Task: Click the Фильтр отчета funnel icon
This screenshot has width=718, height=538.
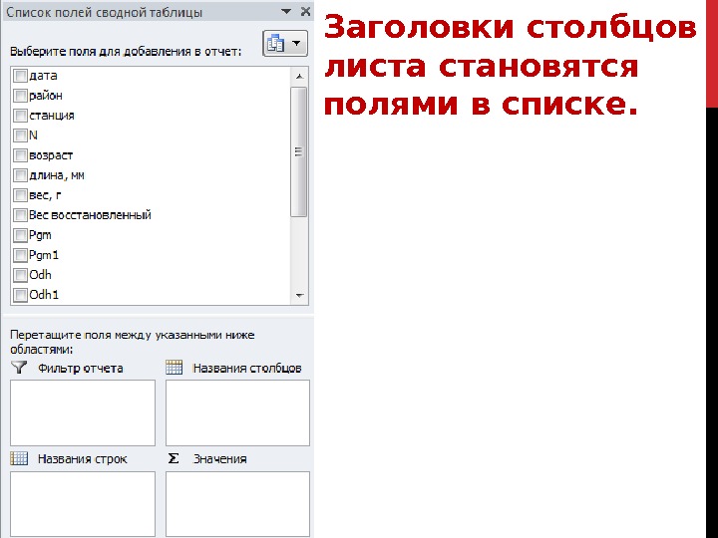Action: click(x=19, y=368)
